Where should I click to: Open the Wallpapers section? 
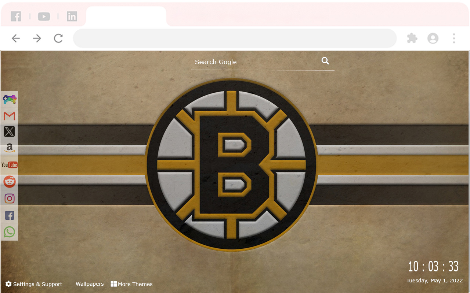click(x=90, y=284)
